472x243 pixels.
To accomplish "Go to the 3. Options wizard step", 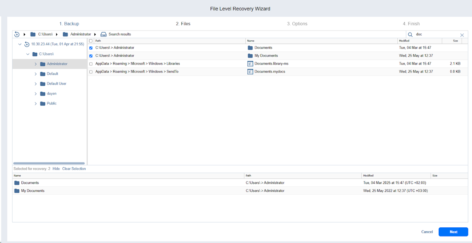I will [x=297, y=24].
